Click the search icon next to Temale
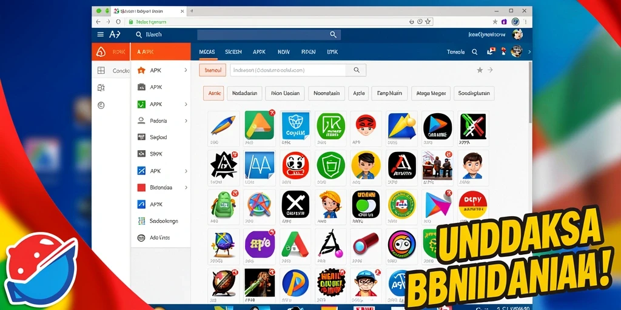621x310 pixels. coord(474,52)
